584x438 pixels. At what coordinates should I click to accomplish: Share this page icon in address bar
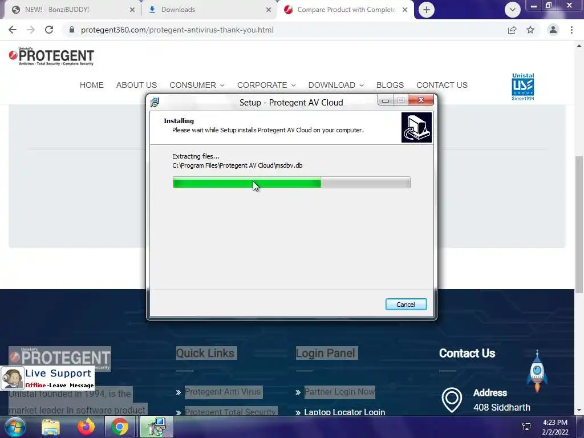point(512,30)
